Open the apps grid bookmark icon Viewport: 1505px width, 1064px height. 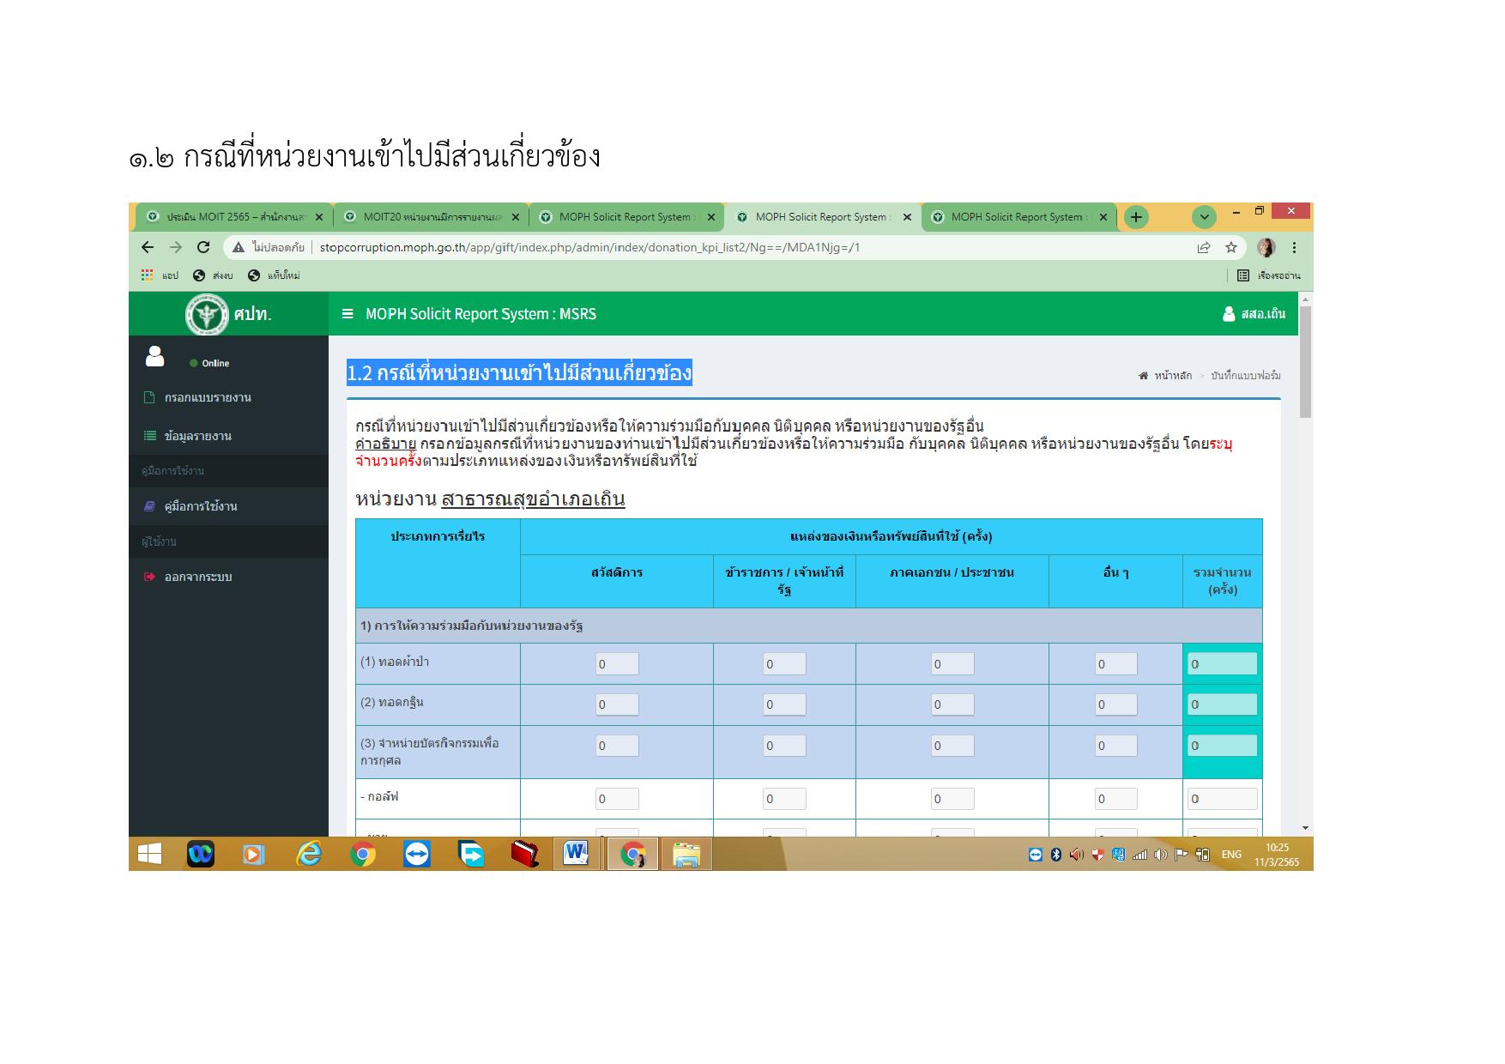[148, 275]
